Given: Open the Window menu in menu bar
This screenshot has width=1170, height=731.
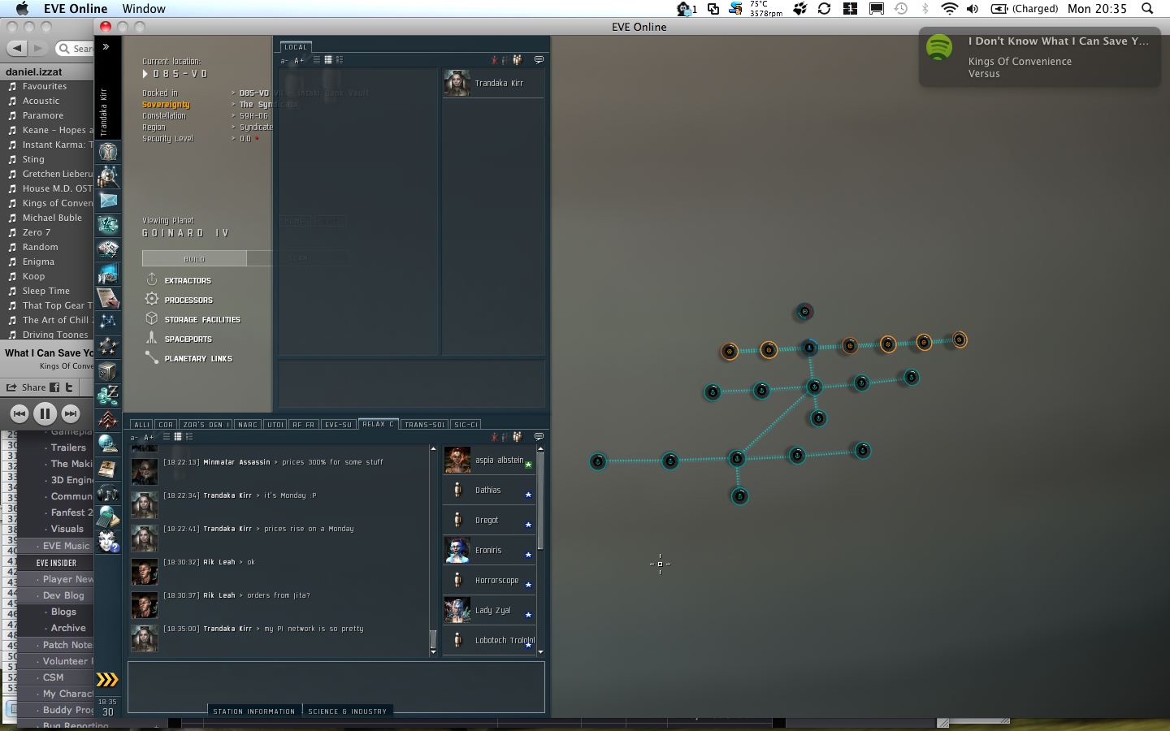Looking at the screenshot, I should (x=144, y=9).
